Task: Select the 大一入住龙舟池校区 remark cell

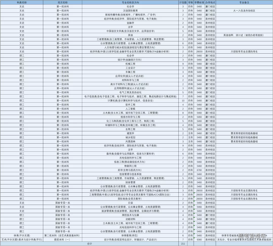Action: coord(244,11)
